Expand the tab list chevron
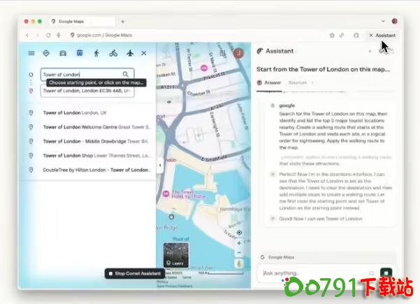 click(x=383, y=21)
